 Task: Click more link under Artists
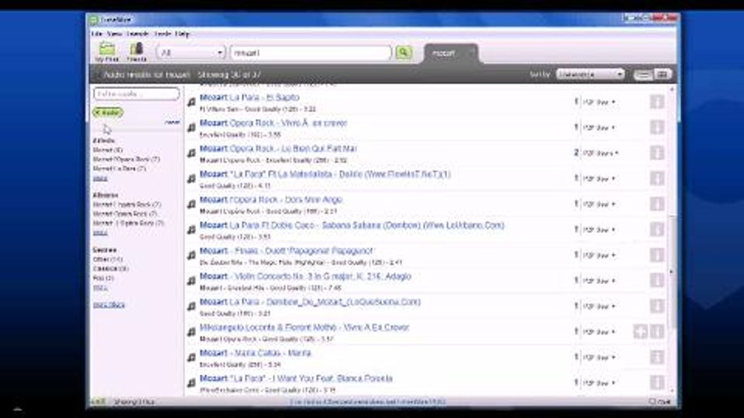tap(100, 178)
